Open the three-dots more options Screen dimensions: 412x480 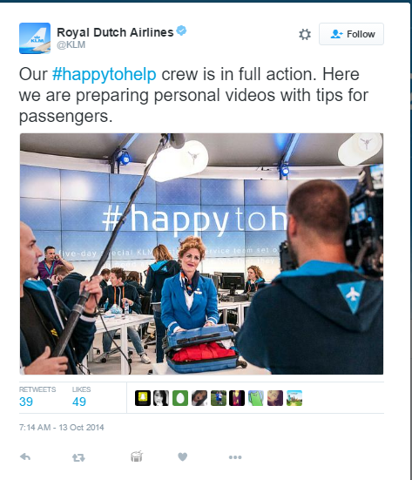click(x=235, y=457)
